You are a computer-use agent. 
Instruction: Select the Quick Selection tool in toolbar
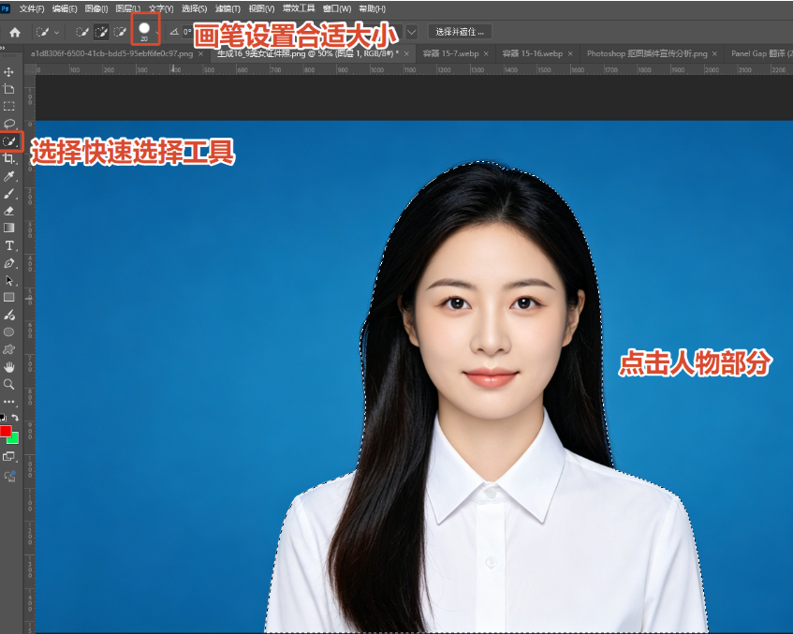click(10, 141)
